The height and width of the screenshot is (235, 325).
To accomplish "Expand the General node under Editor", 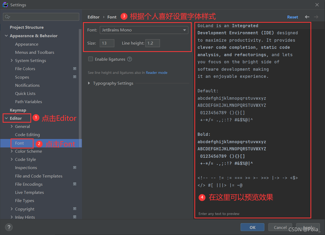I will [x=12, y=126].
